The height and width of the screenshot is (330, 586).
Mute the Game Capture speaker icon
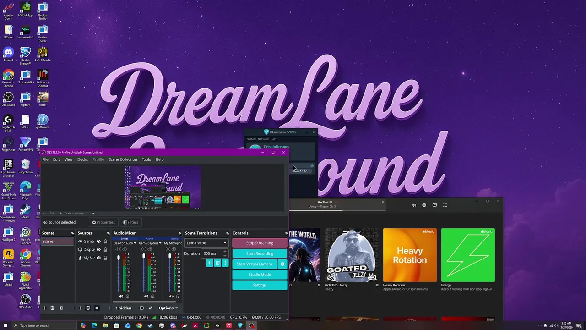click(x=146, y=297)
